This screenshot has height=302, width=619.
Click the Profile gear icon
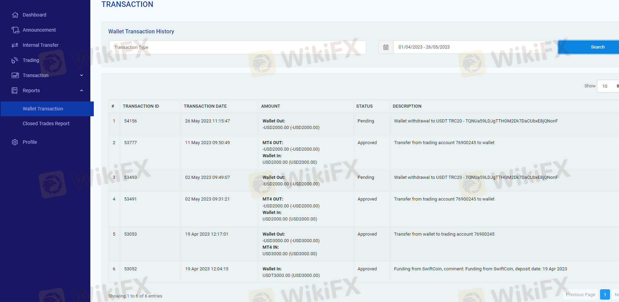[15, 142]
